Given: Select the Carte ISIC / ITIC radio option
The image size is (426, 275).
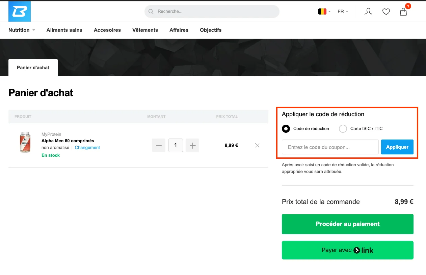Looking at the screenshot, I should point(343,129).
